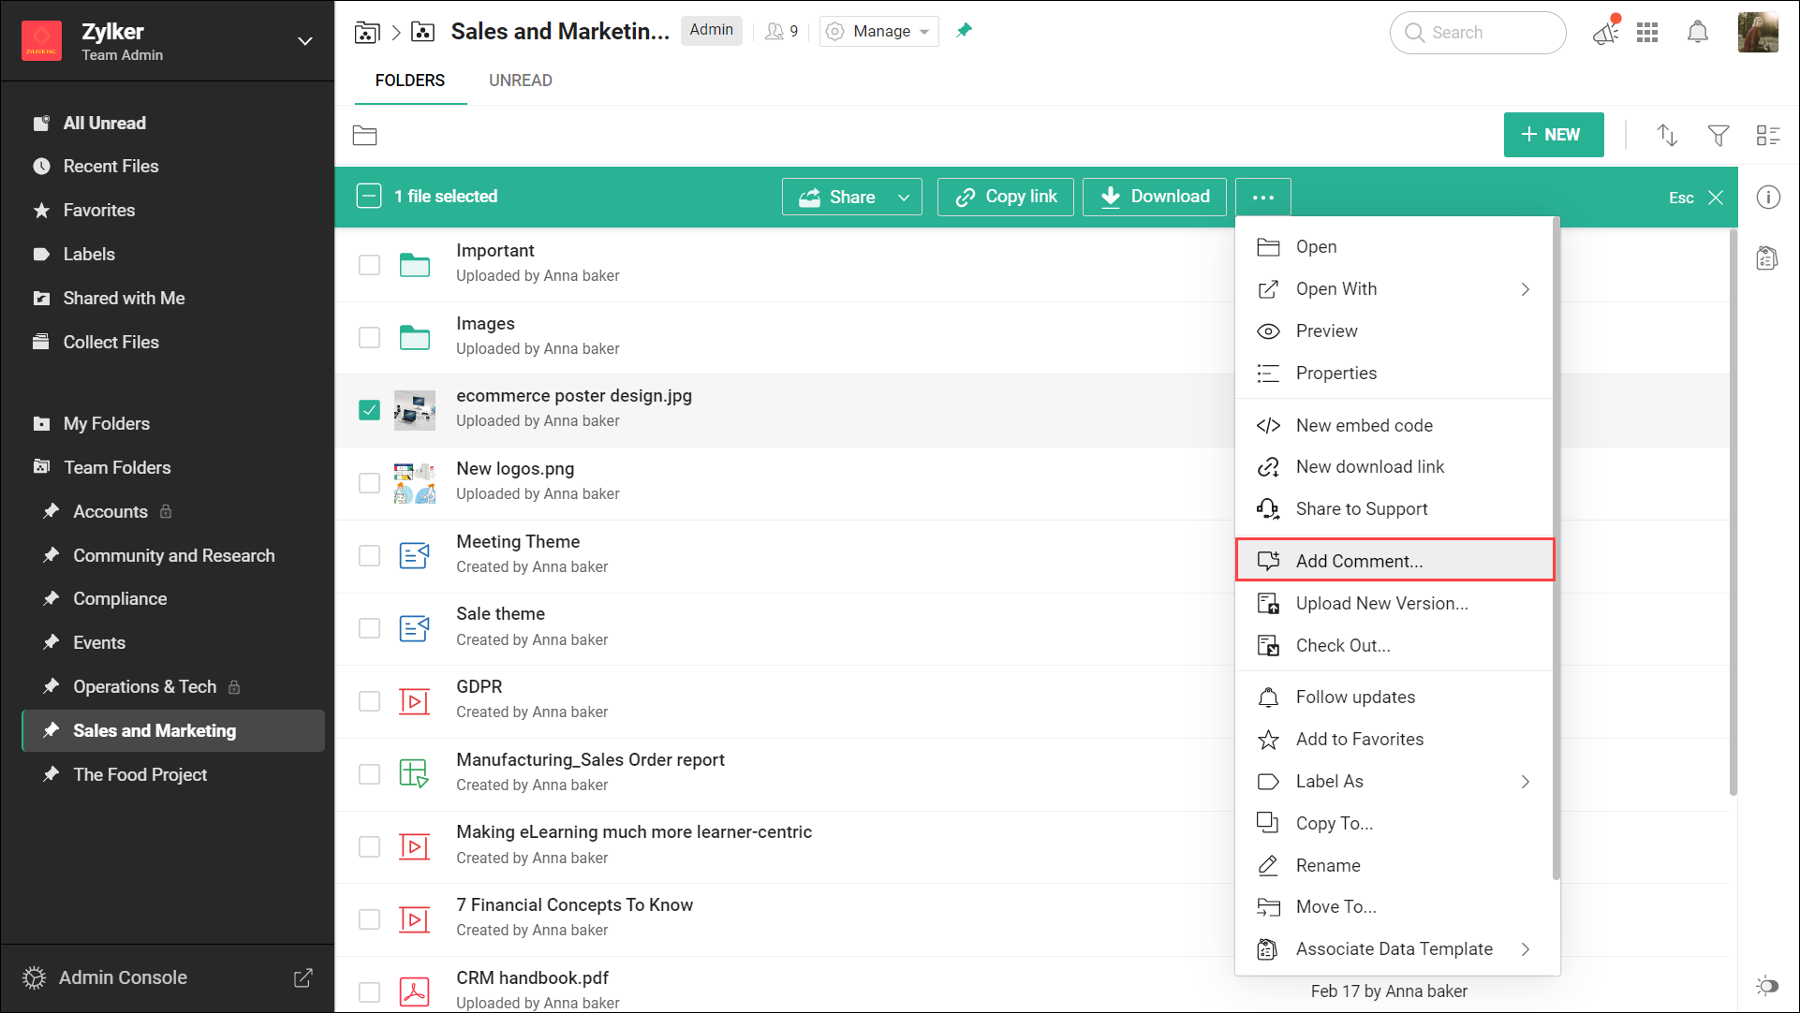Expand the Share button dropdown arrow
The image size is (1800, 1013).
coord(904,198)
